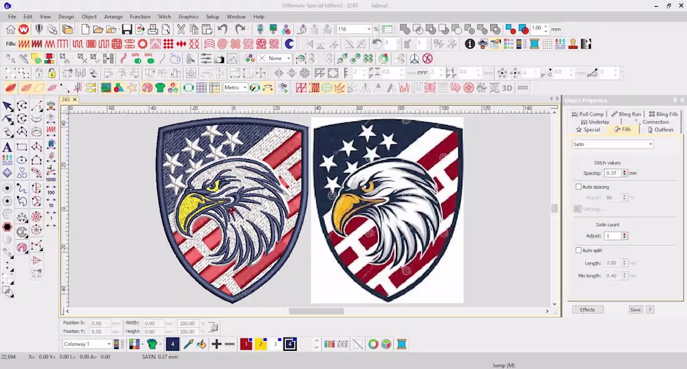Open the zoom percentage dropdown showing 116

click(x=368, y=29)
